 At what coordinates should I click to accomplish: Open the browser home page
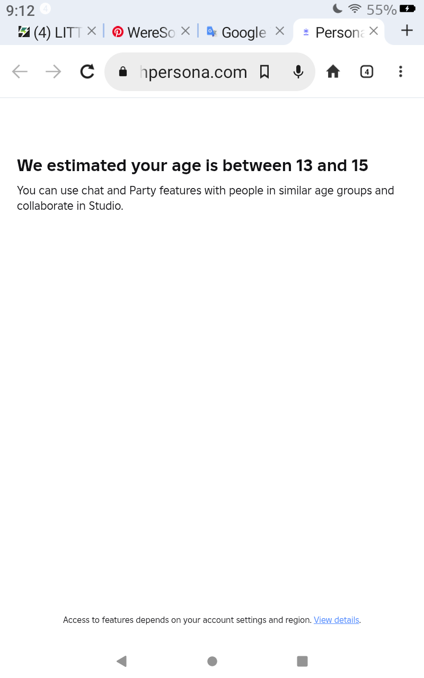pyautogui.click(x=333, y=72)
